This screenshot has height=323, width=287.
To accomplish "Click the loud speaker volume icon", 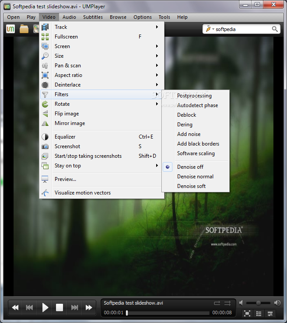I will 277,303.
